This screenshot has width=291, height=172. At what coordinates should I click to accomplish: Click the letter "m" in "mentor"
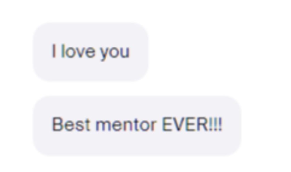pyautogui.click(x=104, y=126)
